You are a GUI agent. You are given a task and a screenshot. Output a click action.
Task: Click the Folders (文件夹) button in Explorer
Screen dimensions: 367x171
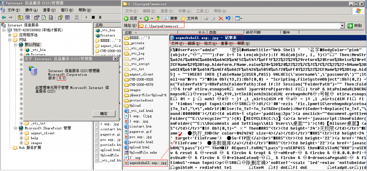[x=189, y=18]
